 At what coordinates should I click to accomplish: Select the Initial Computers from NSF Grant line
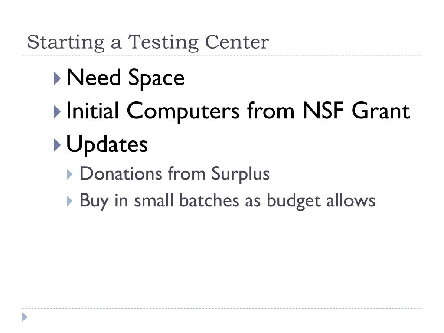tap(238, 111)
